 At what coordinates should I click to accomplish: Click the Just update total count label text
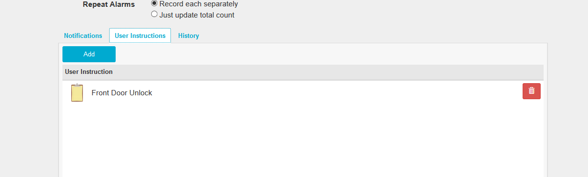tap(197, 15)
